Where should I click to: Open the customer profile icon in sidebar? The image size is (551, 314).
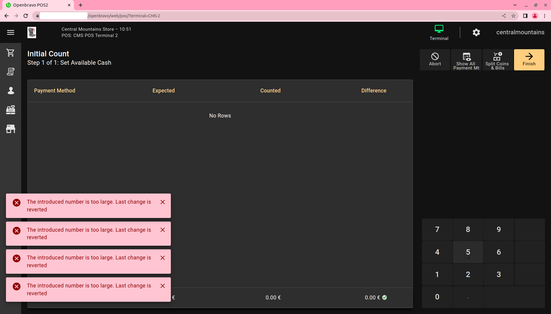[x=11, y=91]
